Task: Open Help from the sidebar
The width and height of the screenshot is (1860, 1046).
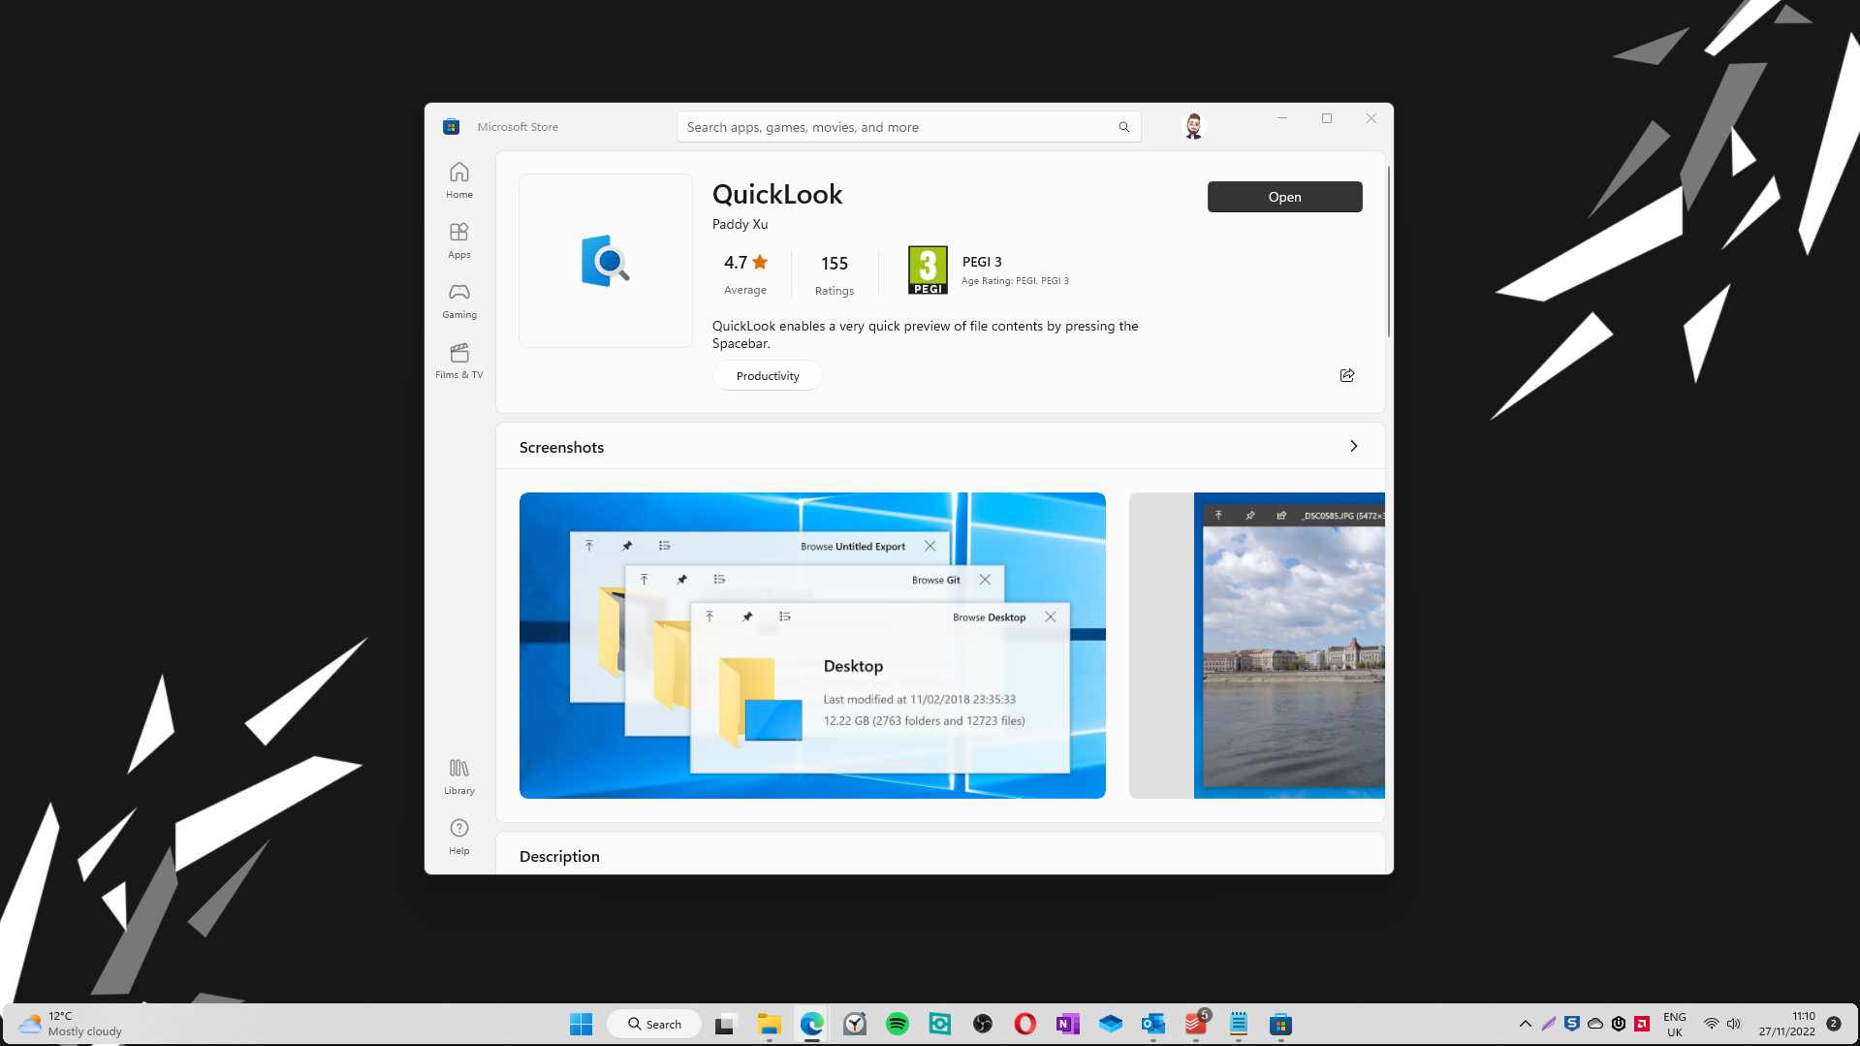Action: (458, 835)
